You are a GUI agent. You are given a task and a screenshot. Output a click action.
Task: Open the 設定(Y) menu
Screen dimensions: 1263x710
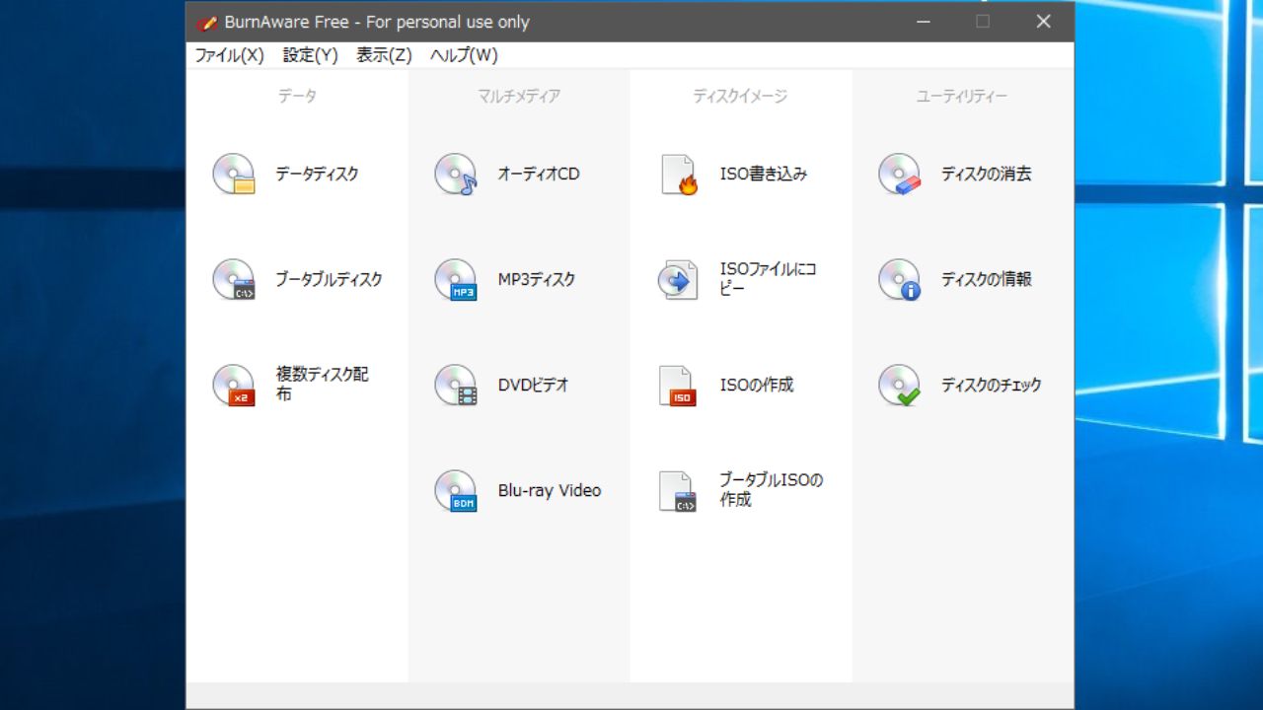[x=311, y=55]
